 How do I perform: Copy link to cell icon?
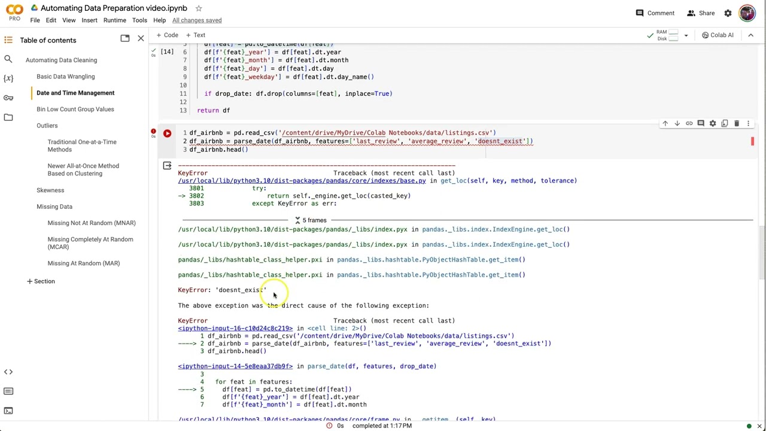coord(689,123)
